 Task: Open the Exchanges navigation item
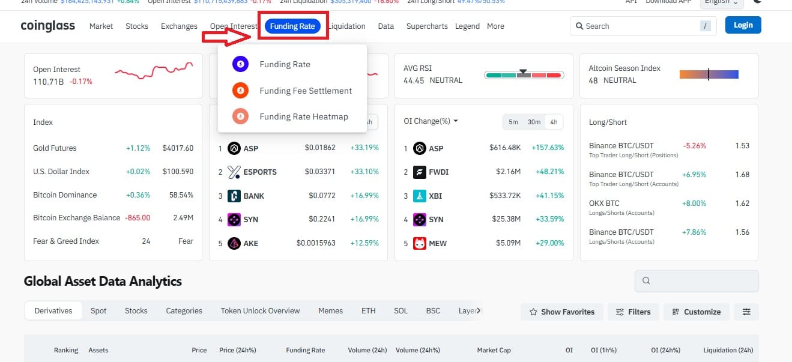pos(179,26)
